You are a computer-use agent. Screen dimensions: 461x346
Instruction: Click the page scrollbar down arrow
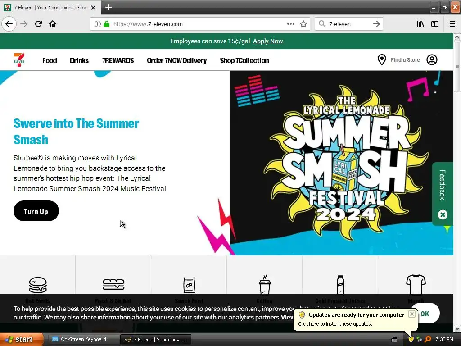457,328
